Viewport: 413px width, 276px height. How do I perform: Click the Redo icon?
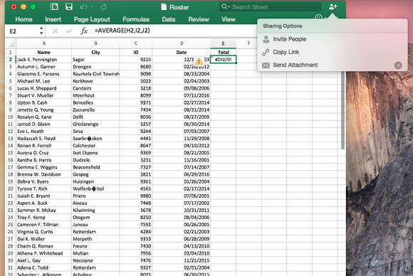[103, 7]
